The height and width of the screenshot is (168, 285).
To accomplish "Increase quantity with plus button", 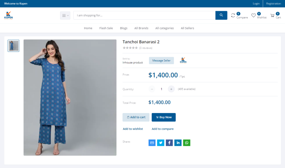I will pos(171,89).
